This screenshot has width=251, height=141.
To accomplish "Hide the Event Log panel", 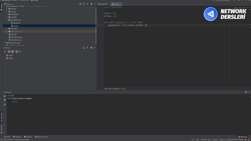I will (249, 92).
